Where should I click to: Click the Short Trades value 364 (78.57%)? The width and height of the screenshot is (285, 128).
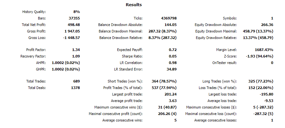164,81
